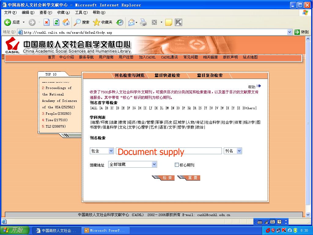Click the red shield tray icon

[x=273, y=230]
